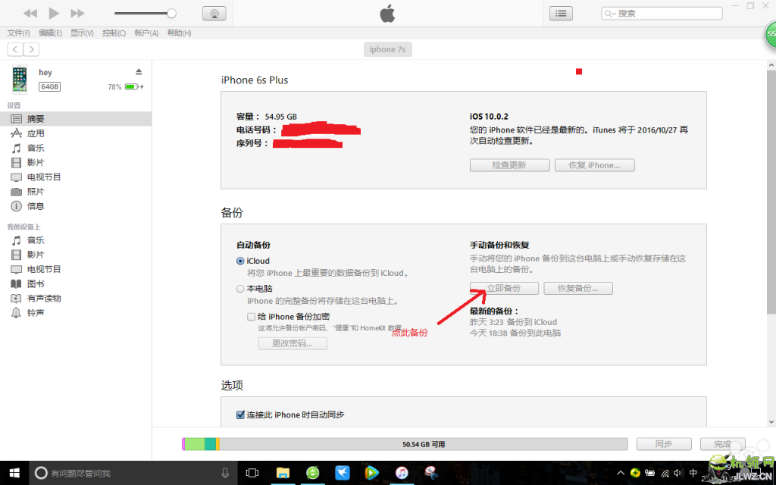
Task: Open the 编辑(E) menu
Action: tap(51, 33)
